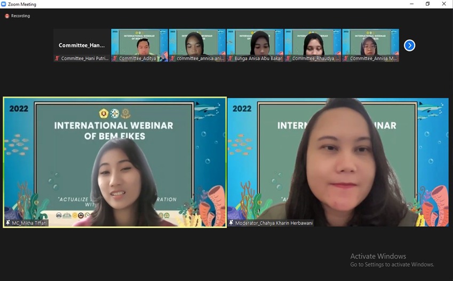The width and height of the screenshot is (453, 281).
Task: Click muted mic icon on Committee_Annisa M tile
Action: pos(346,59)
